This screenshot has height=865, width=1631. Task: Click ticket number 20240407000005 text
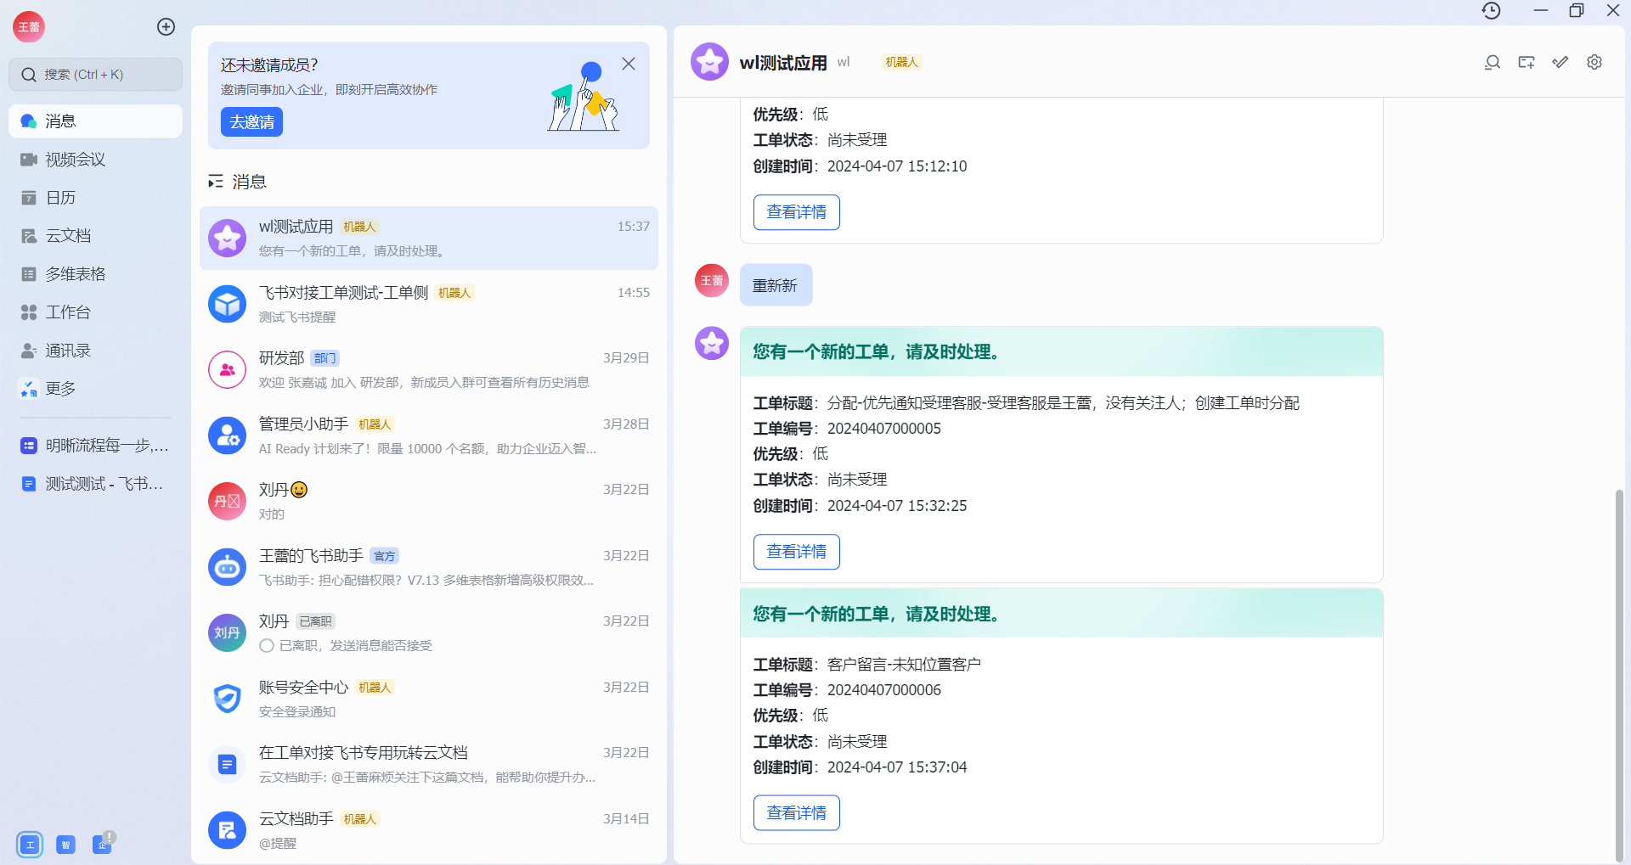tap(884, 429)
